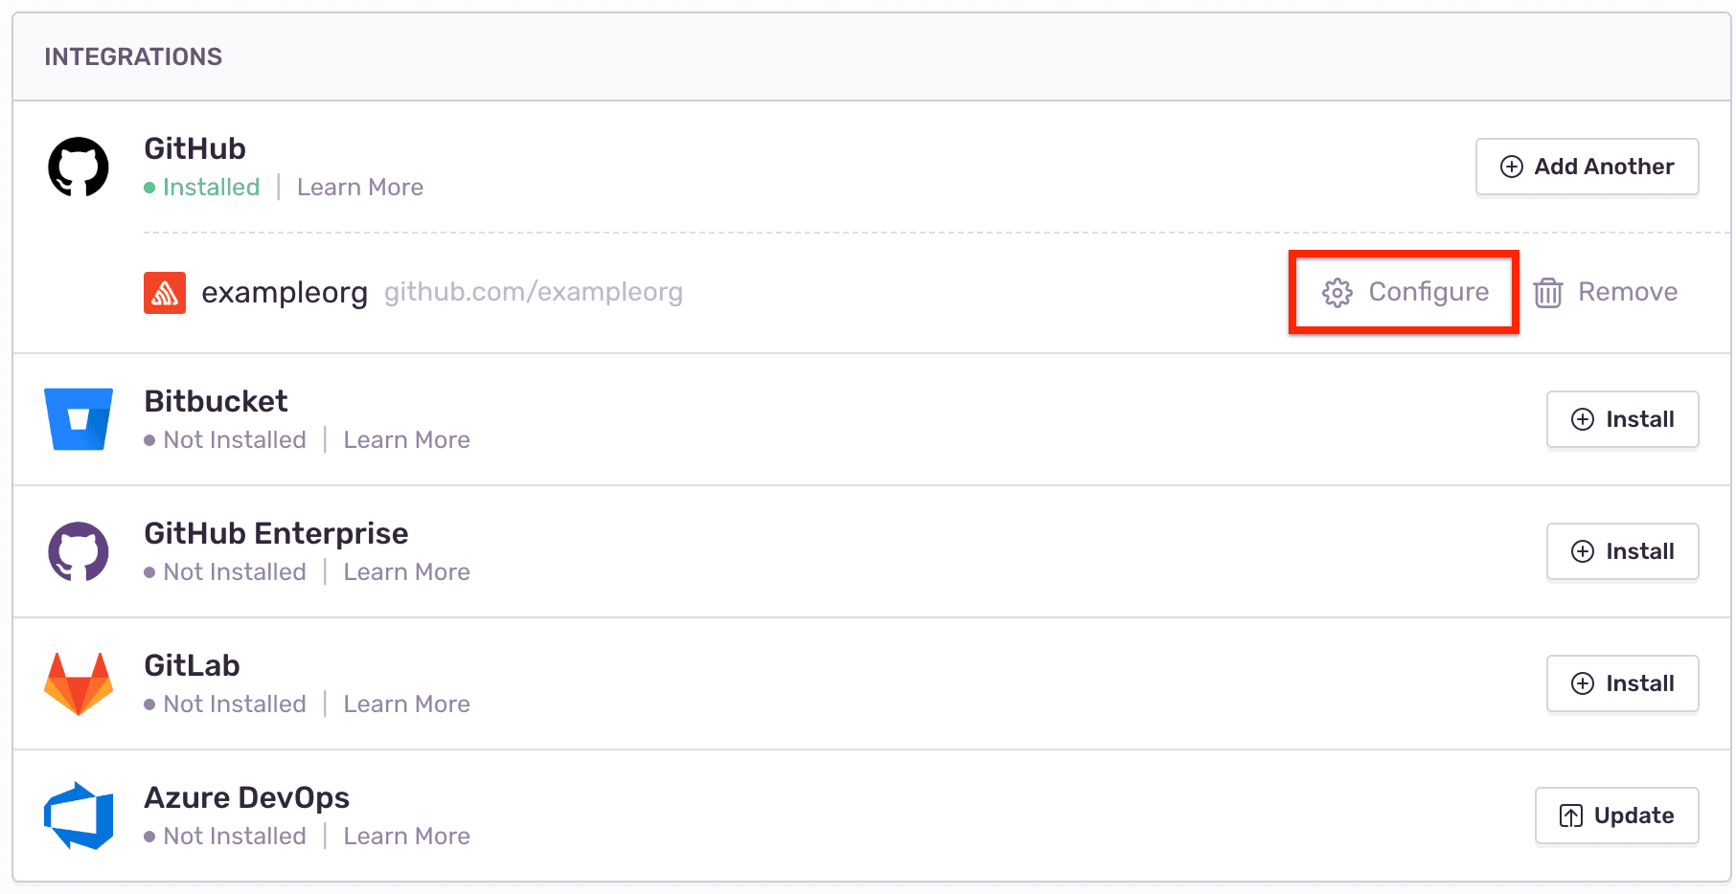Viewport: 1736px width, 894px height.
Task: Click the gear icon next to Configure
Action: (x=1337, y=293)
